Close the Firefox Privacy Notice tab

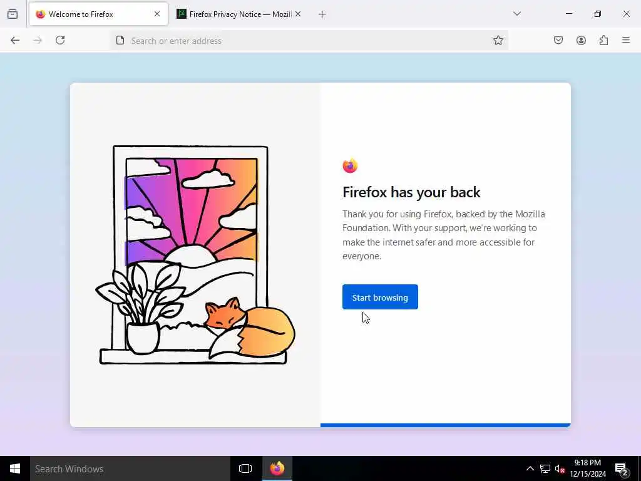pos(298,14)
